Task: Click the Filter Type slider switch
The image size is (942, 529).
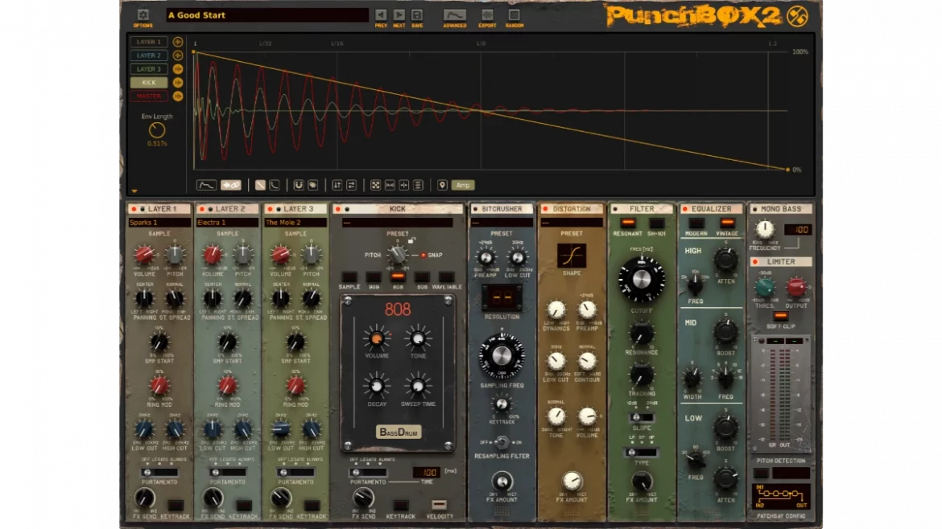Action: pos(641,453)
